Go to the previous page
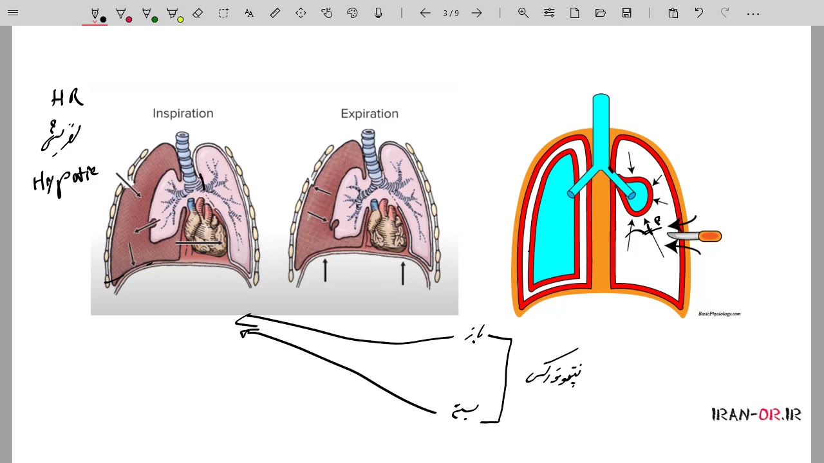Viewport: 824px width, 463px height. [x=425, y=13]
